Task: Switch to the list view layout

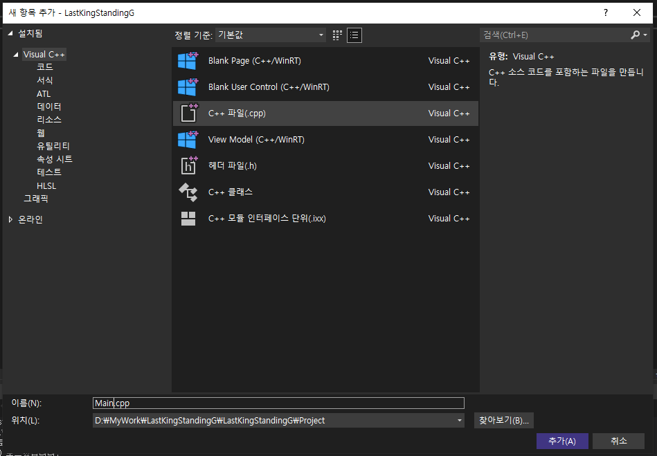Action: (x=354, y=35)
